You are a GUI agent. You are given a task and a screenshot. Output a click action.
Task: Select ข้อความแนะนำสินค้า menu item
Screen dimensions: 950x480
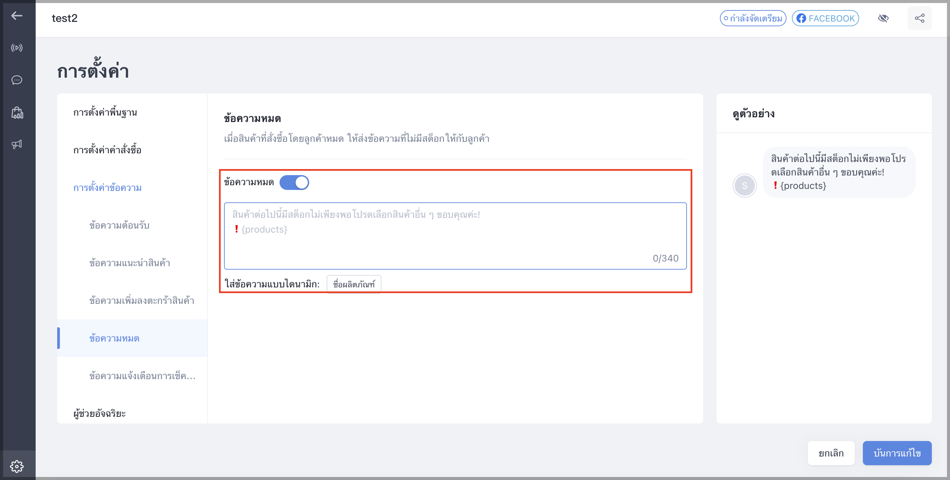point(130,263)
